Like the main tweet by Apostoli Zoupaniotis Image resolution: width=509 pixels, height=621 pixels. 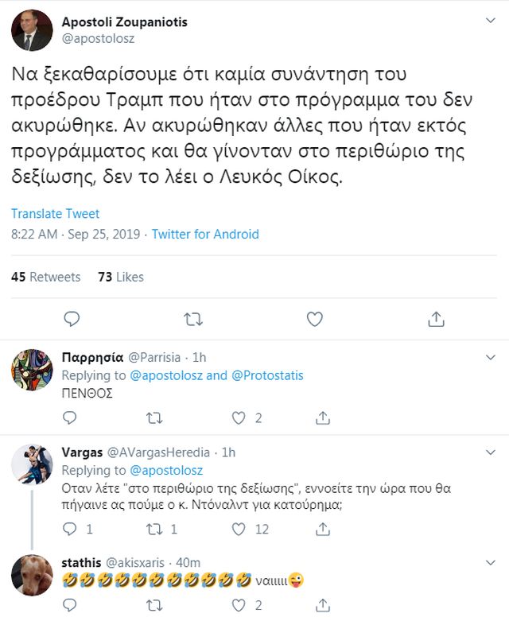pos(315,320)
